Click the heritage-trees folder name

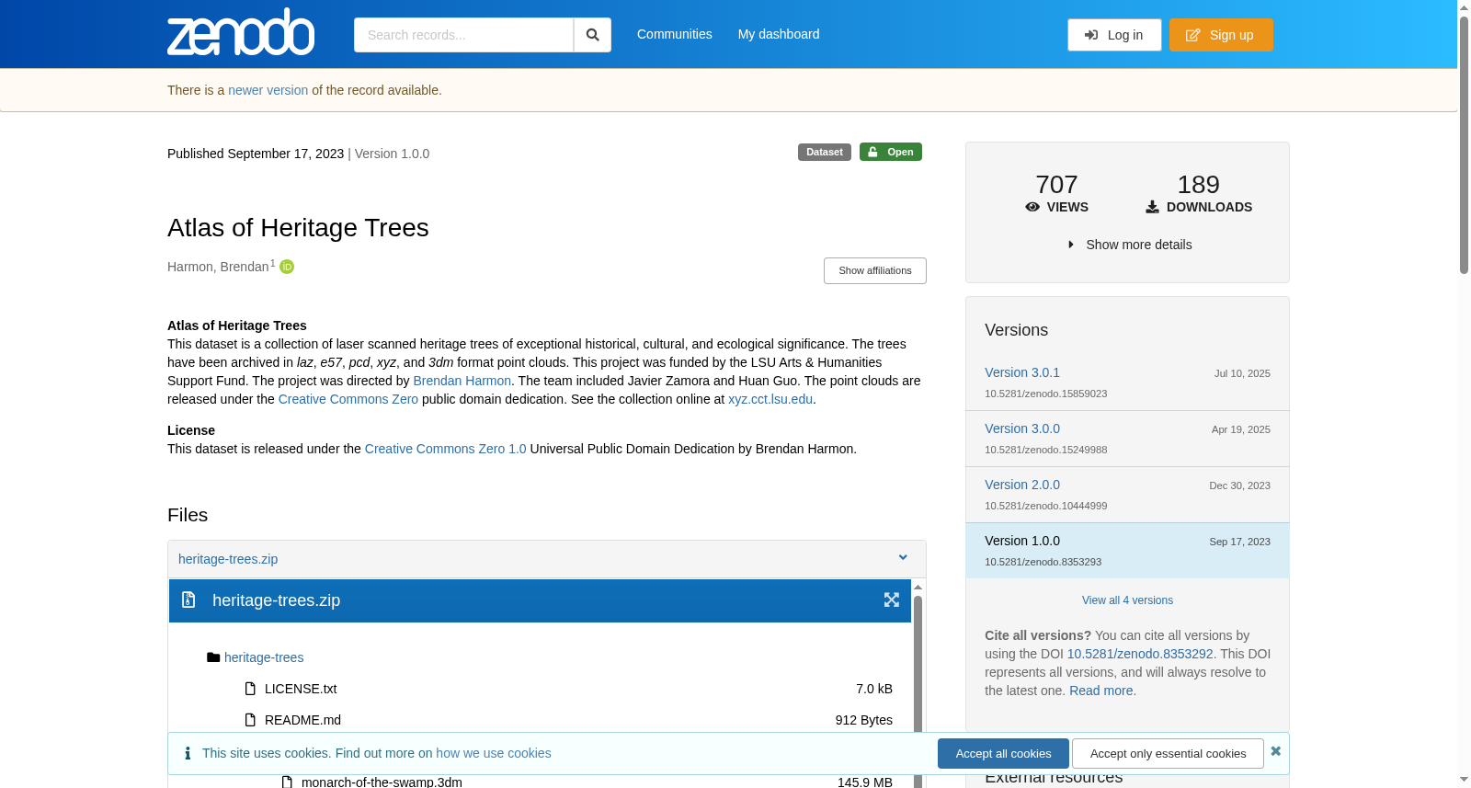(264, 657)
